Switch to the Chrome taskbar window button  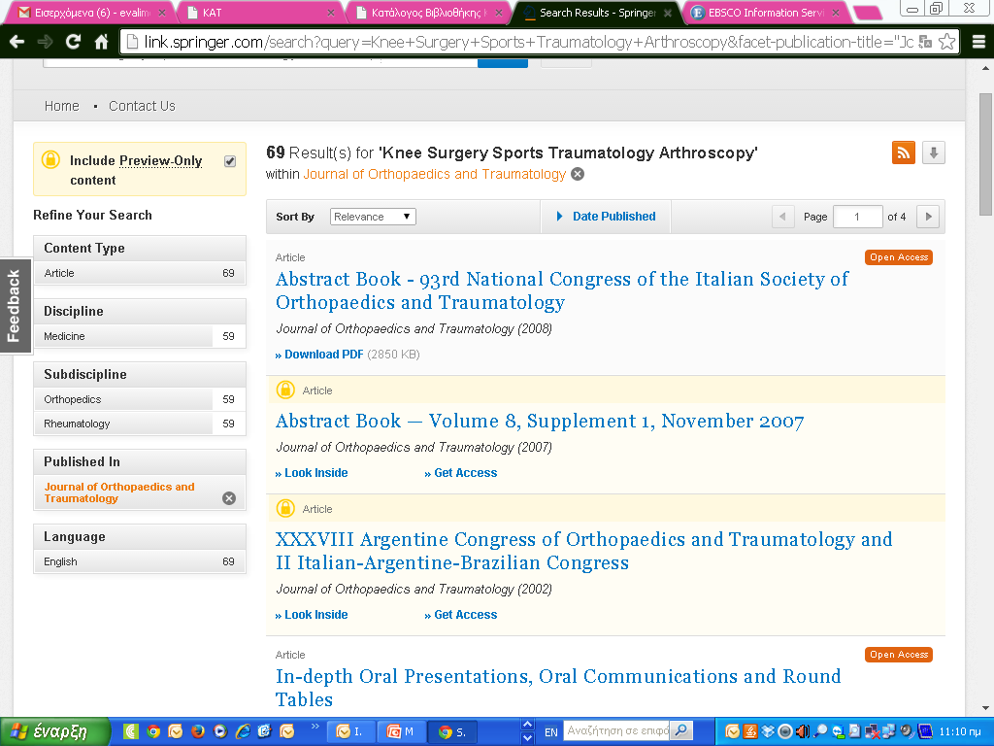454,731
